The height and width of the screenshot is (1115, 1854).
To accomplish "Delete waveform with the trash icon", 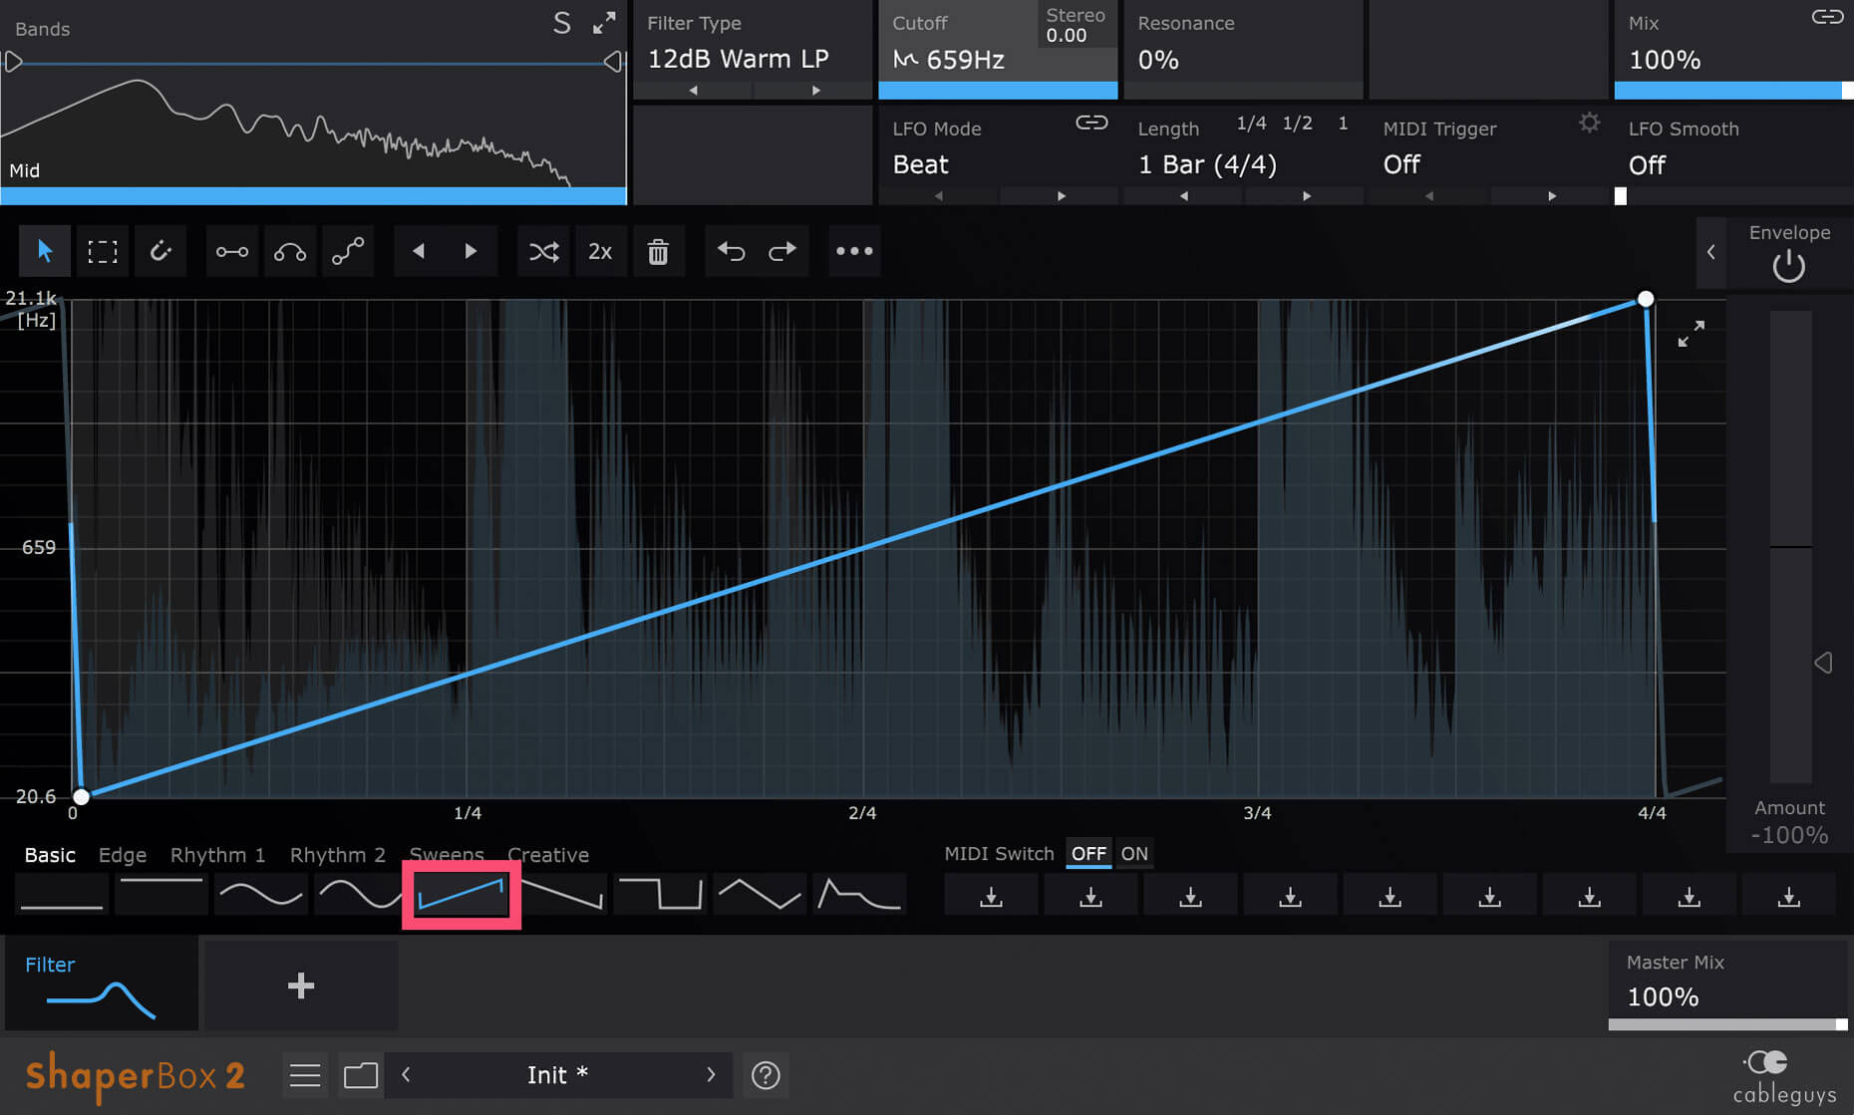I will 658,251.
